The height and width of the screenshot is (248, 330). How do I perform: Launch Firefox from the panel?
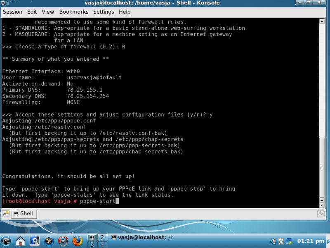pos(77,240)
